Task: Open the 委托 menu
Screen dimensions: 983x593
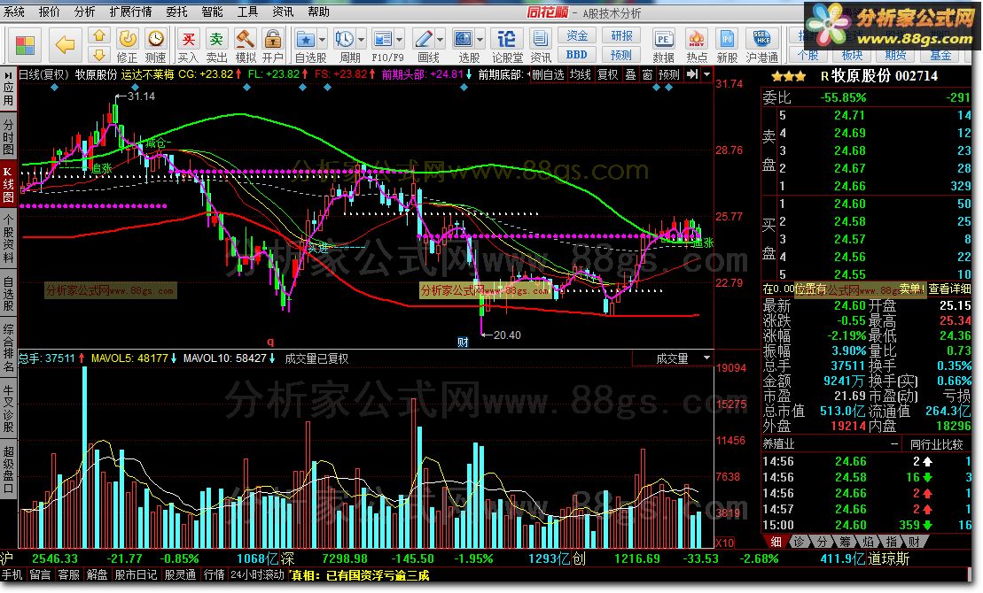Action: tap(176, 12)
